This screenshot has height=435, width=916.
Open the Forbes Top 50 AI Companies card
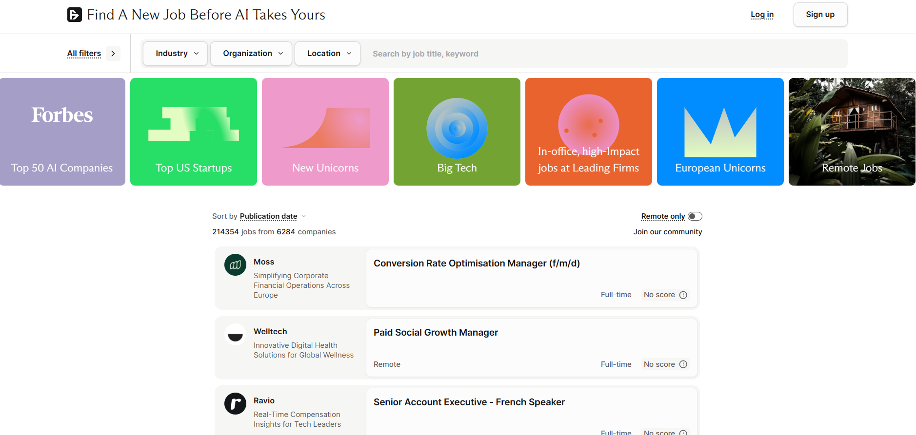(x=62, y=132)
